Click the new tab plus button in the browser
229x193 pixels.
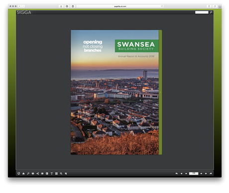click(x=220, y=7)
